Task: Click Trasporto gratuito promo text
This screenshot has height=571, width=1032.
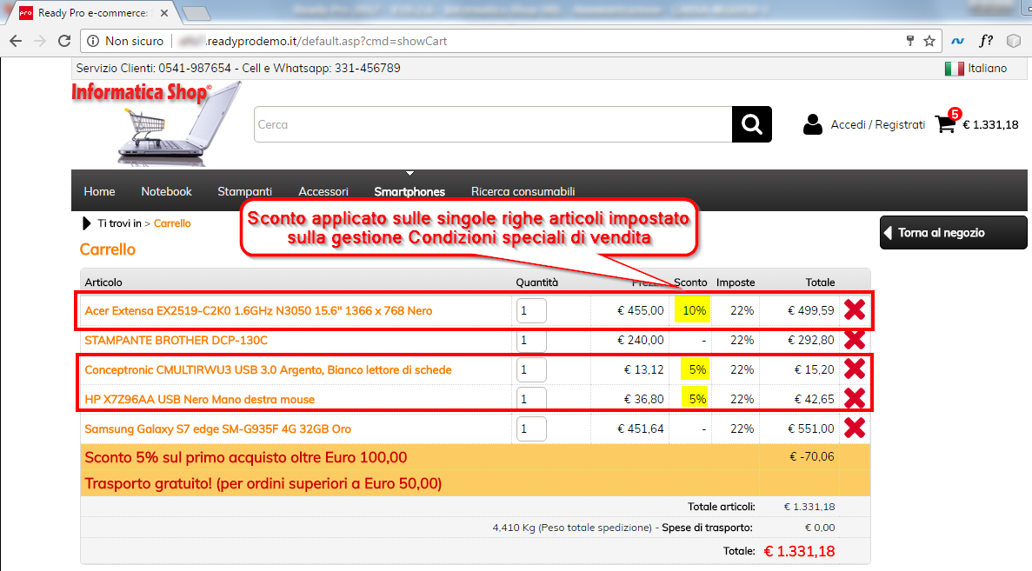Action: [263, 483]
